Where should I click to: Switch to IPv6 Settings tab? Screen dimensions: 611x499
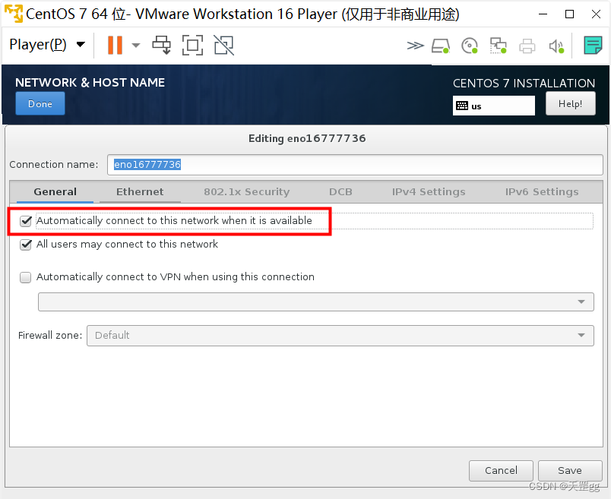[x=542, y=191]
